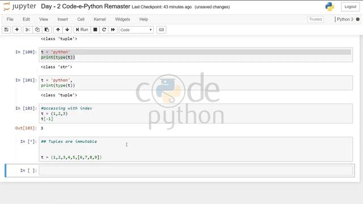The width and height of the screenshot is (363, 204).
Task: Move selected cell down arrow
Action: point(67,29)
